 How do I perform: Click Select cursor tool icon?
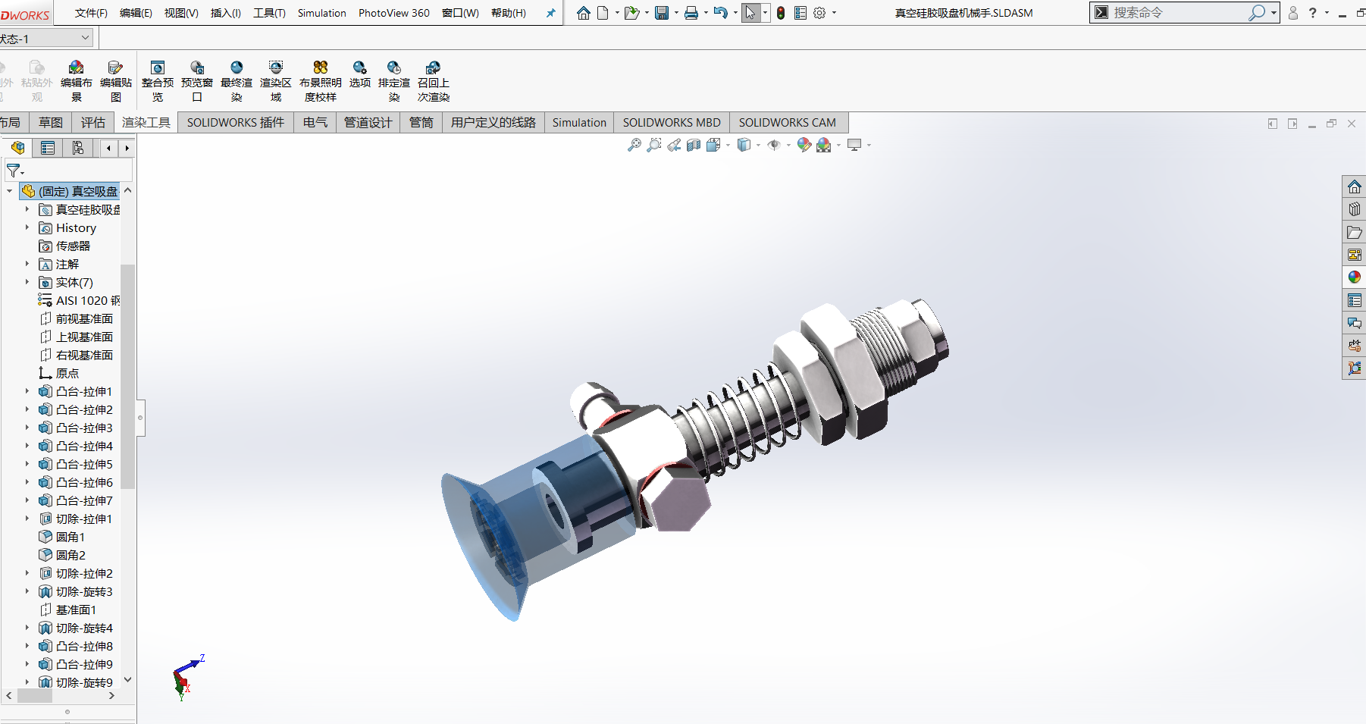click(x=750, y=13)
